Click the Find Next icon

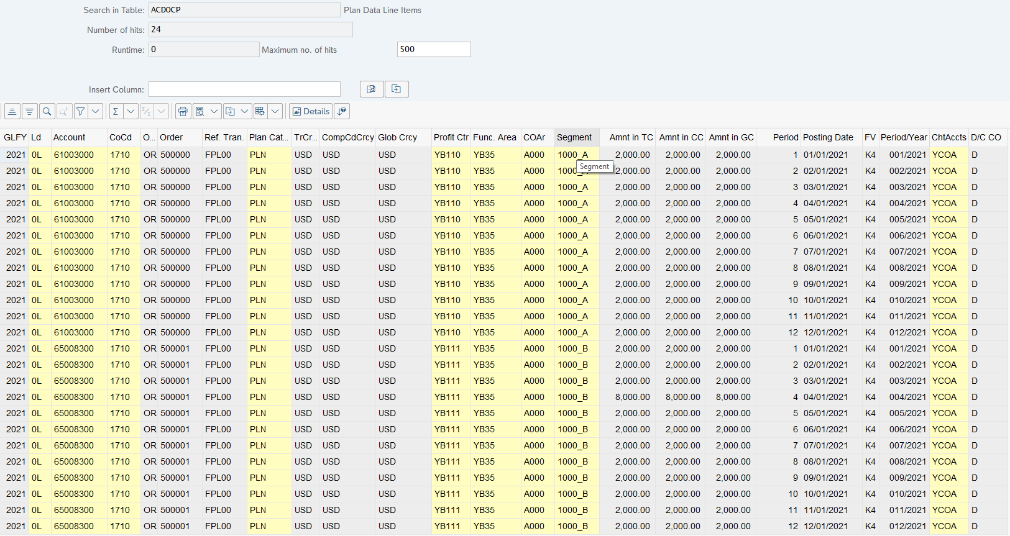point(64,111)
